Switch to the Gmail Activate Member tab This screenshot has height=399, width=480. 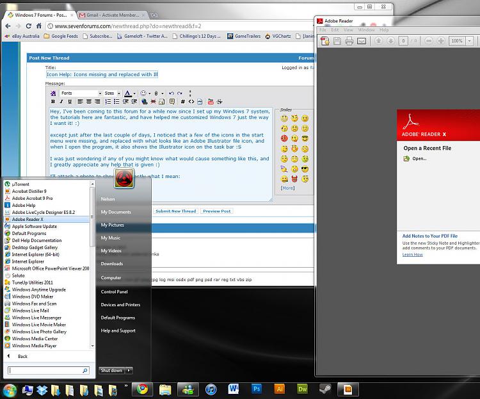click(112, 15)
